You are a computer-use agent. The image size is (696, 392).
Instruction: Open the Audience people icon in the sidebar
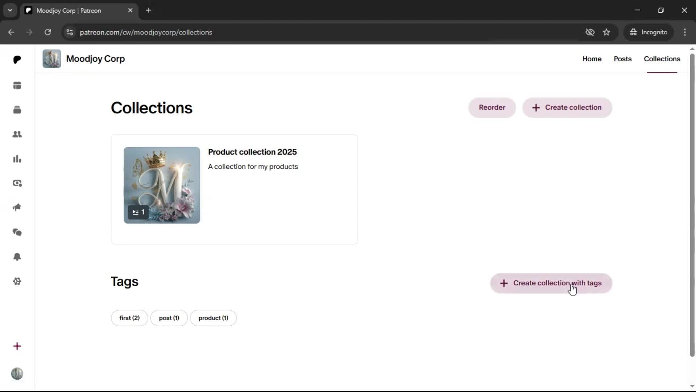(17, 134)
